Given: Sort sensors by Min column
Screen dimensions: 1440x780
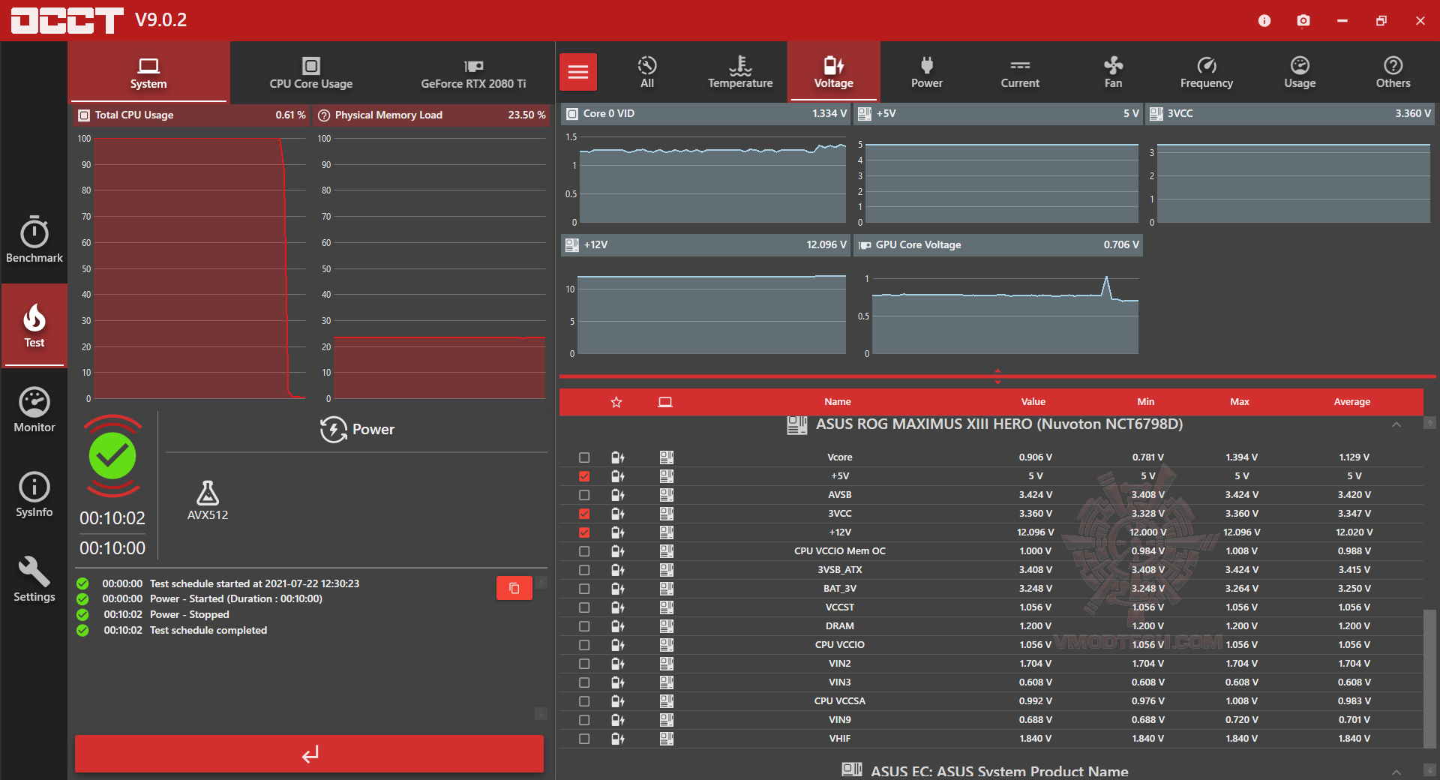Looking at the screenshot, I should click(x=1146, y=402).
